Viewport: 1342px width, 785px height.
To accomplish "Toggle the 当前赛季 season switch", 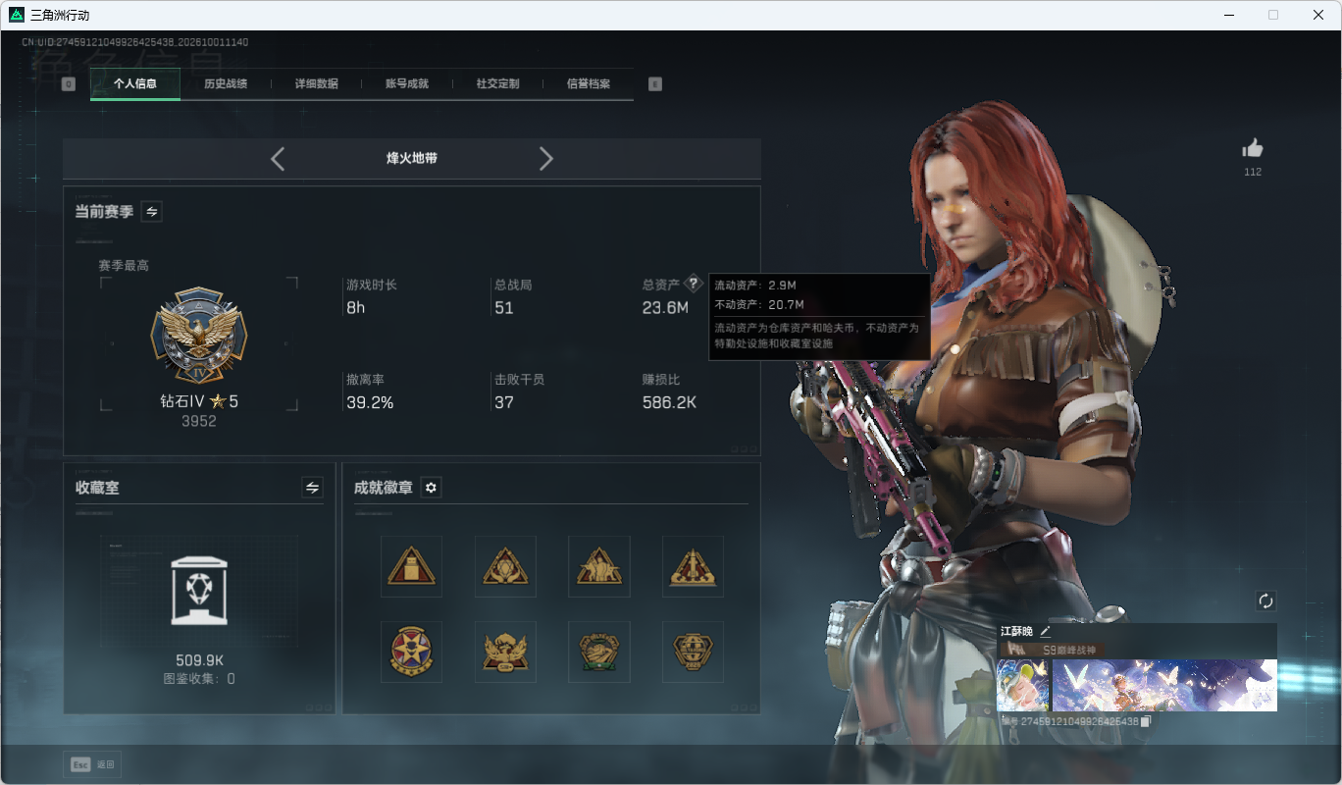I will coord(152,211).
